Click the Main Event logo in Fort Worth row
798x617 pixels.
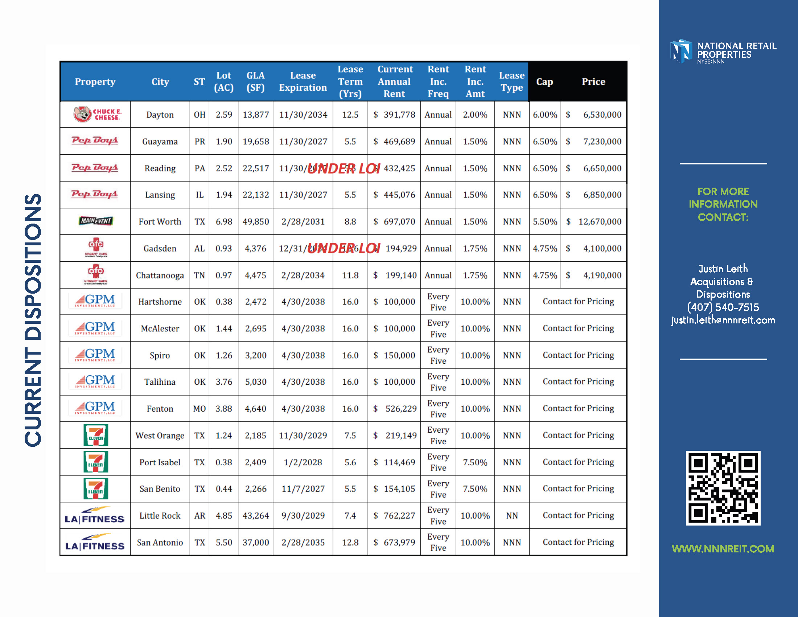pos(96,221)
